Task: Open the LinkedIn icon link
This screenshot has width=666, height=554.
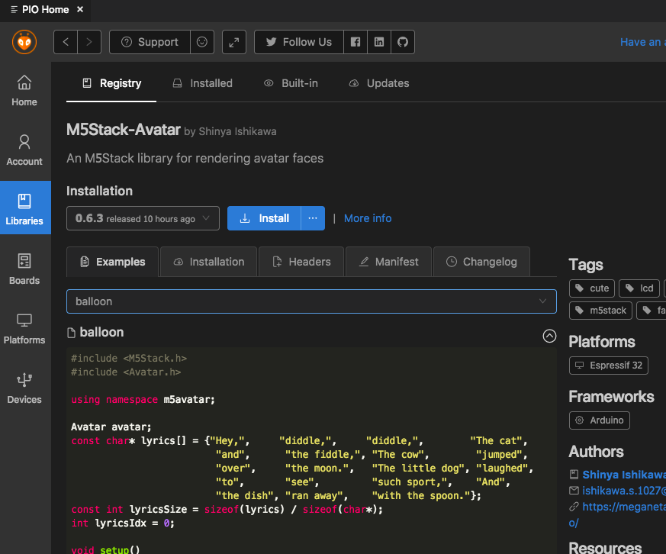Action: tap(379, 42)
